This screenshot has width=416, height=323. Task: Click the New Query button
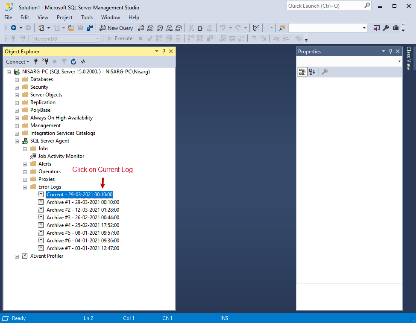coord(116,28)
